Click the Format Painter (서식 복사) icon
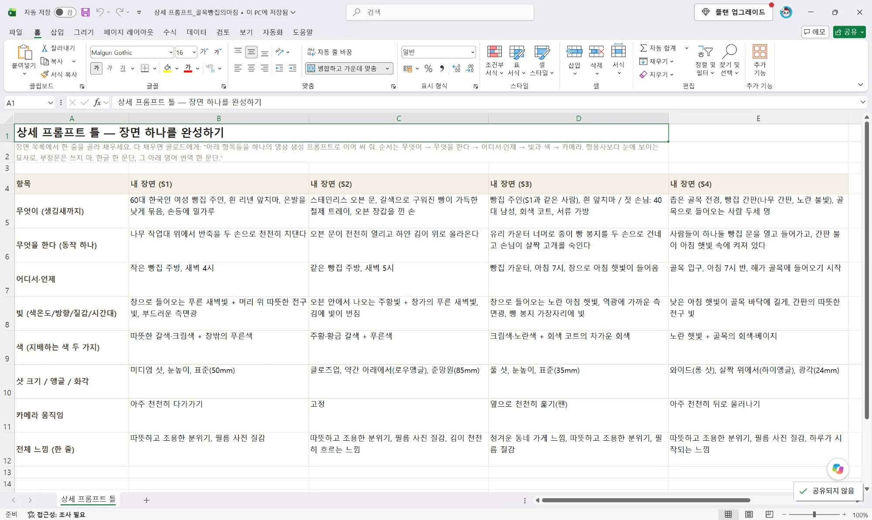Image resolution: width=872 pixels, height=520 pixels. pyautogui.click(x=44, y=74)
